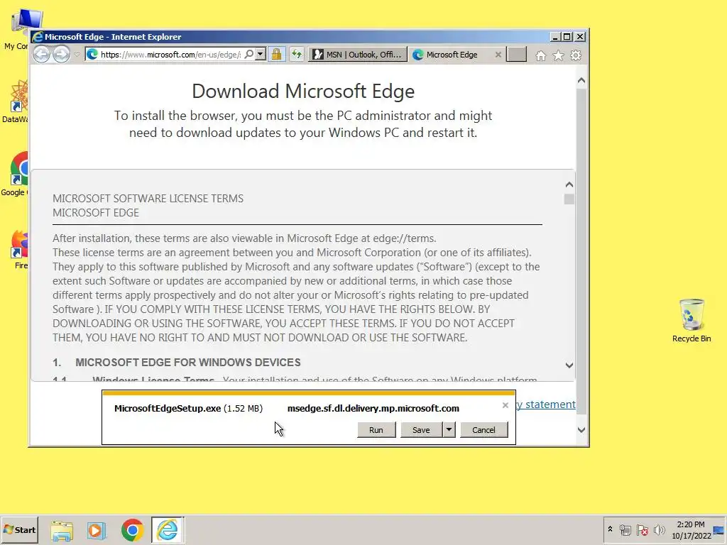This screenshot has height=545, width=727.
Task: Open the clock showing 2:20 PM
Action: tap(691, 529)
